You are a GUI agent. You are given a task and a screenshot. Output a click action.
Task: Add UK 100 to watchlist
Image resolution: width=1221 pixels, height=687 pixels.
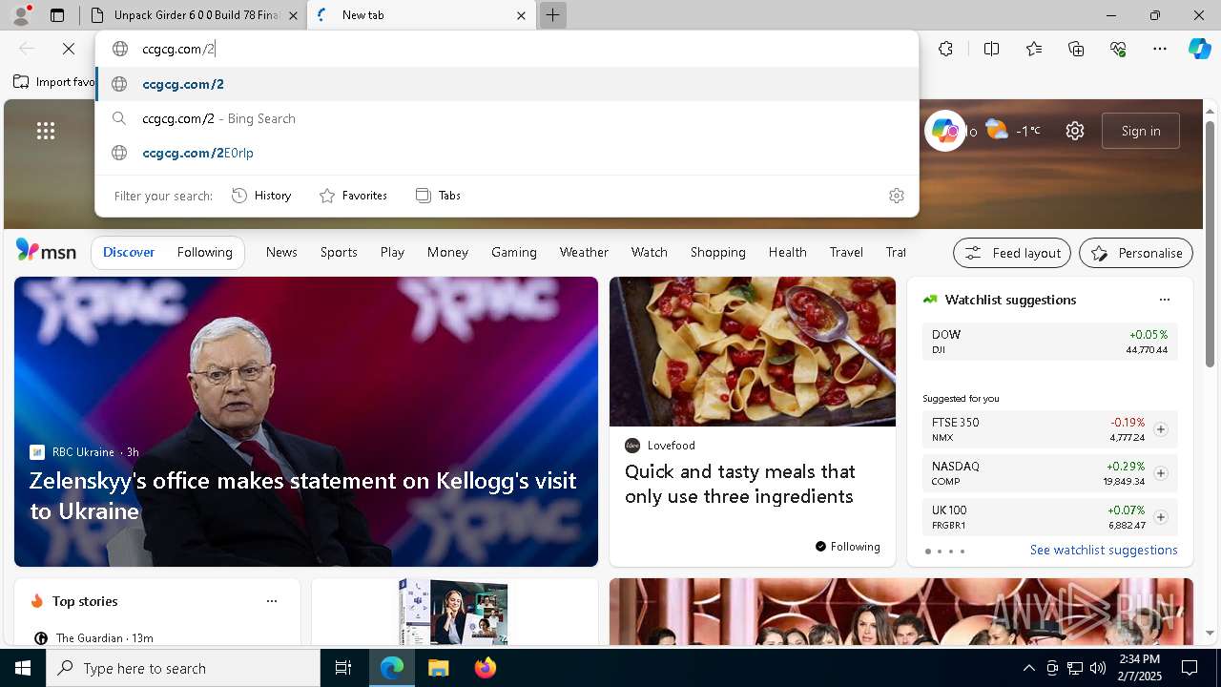pos(1161,517)
